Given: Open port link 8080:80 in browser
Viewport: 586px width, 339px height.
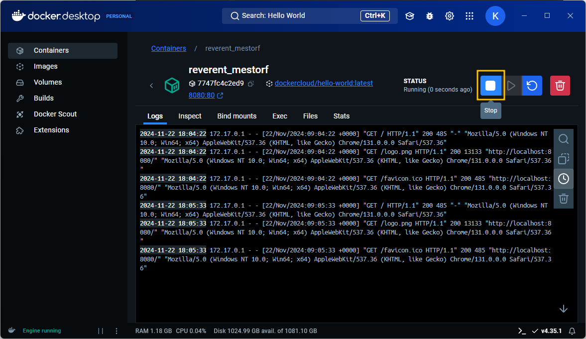Looking at the screenshot, I should 206,95.
